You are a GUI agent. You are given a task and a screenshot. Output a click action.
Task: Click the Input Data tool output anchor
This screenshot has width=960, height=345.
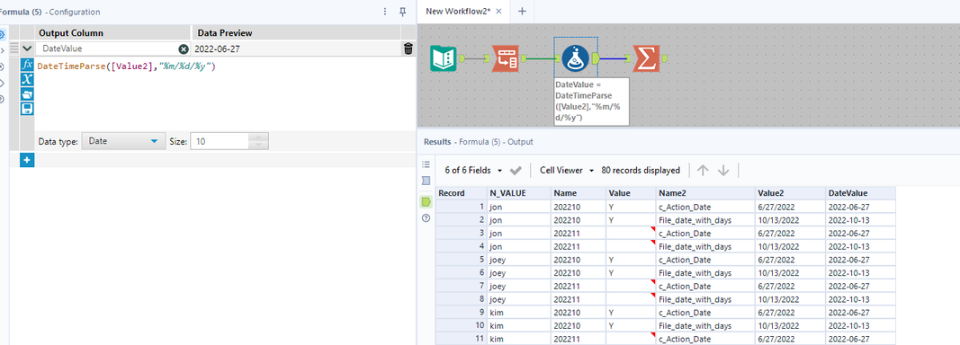462,58
